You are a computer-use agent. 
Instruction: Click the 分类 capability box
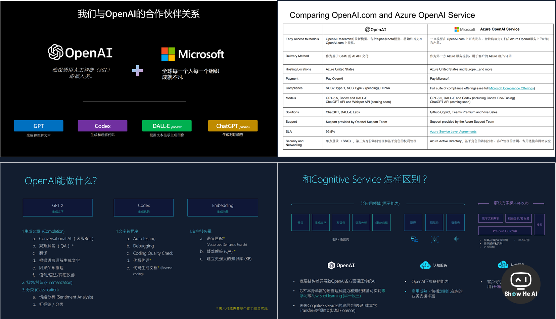pyautogui.click(x=300, y=223)
